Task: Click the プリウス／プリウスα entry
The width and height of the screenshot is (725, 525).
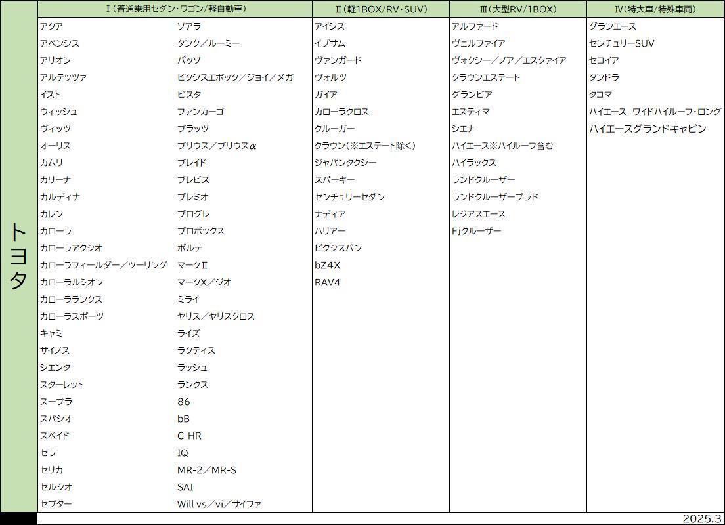Action: [x=217, y=146]
